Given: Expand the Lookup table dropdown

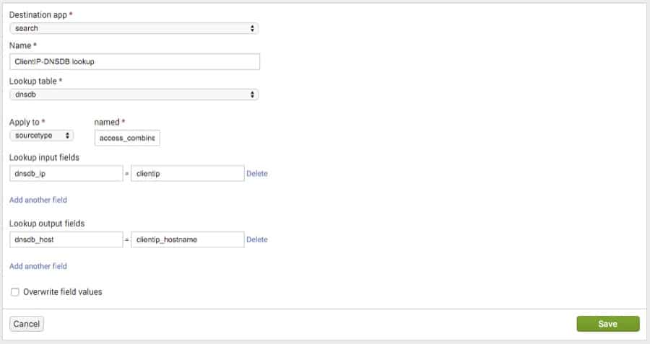Looking at the screenshot, I should coord(134,94).
